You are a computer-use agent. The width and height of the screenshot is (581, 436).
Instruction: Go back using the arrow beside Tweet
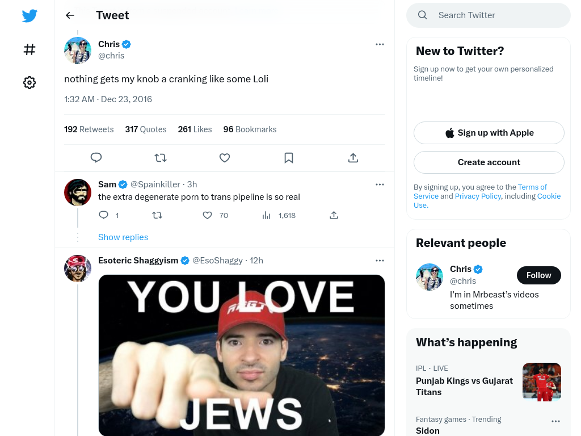tap(70, 15)
